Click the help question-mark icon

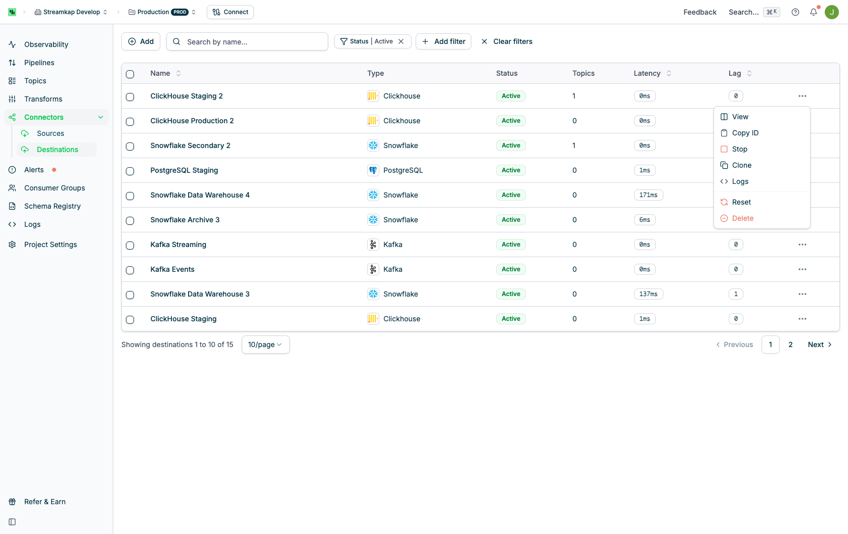pos(795,12)
